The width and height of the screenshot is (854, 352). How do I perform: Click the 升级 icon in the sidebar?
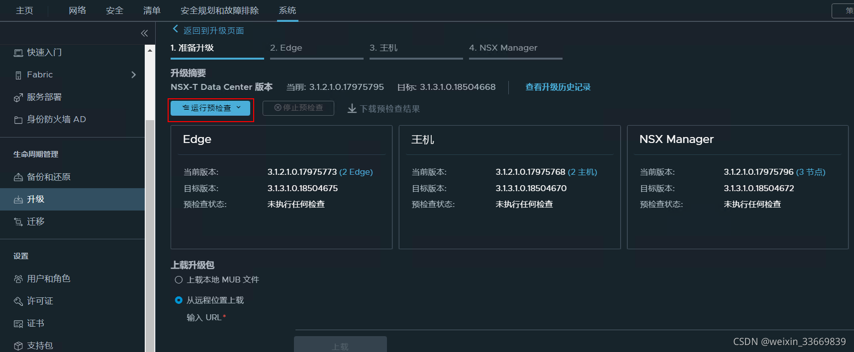[18, 200]
